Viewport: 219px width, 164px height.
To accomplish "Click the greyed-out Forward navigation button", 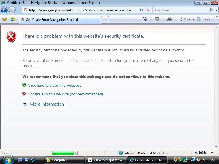I will pyautogui.click(x=12, y=10).
